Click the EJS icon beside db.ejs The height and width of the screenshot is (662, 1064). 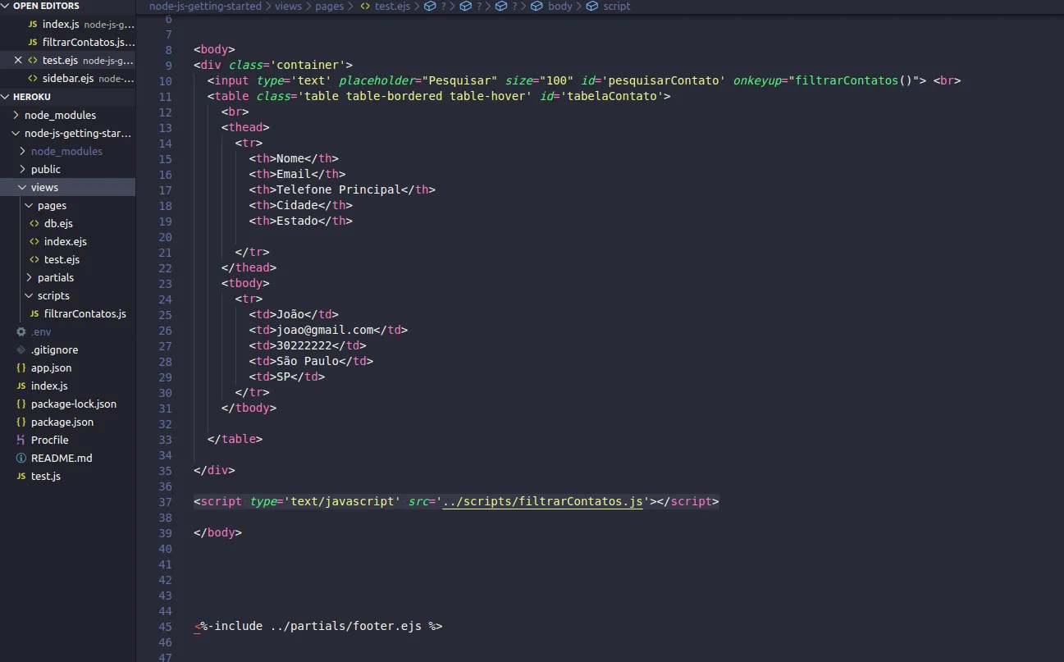pos(34,224)
